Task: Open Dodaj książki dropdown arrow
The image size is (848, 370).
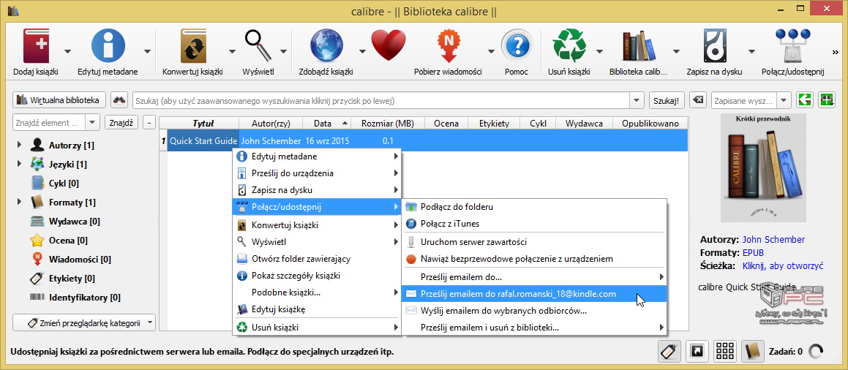Action: point(67,52)
